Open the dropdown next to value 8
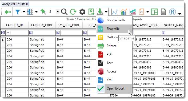The image size is (188, 101). [58, 12]
